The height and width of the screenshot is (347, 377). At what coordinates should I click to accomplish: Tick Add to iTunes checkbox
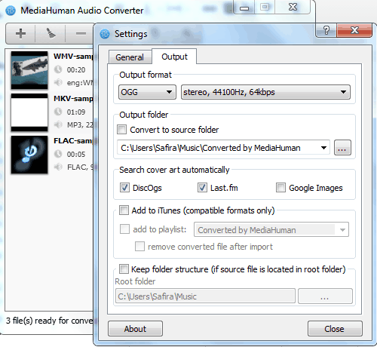[124, 210]
